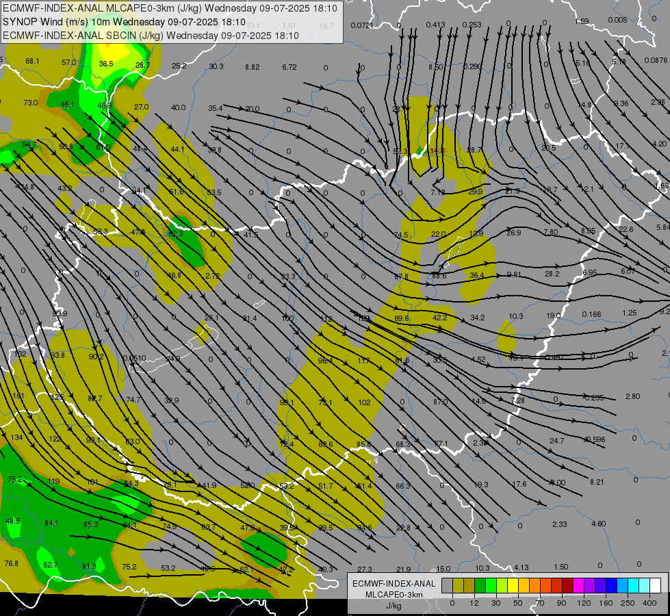Screen dimensions: 670x616
Task: Click the map value 134
Action: (16, 437)
